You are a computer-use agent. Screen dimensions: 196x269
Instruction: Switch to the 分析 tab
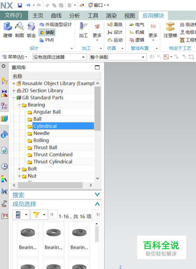pyautogui.click(x=74, y=16)
